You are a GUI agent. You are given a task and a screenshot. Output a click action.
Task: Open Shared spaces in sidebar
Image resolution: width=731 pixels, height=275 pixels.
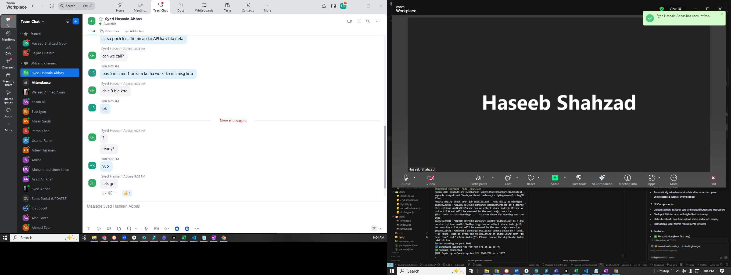point(9,97)
